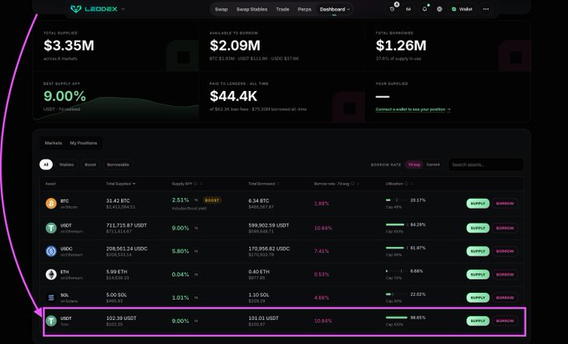568x344 pixels.
Task: Click the Tether icon in USDT Tron row
Action: click(51, 321)
